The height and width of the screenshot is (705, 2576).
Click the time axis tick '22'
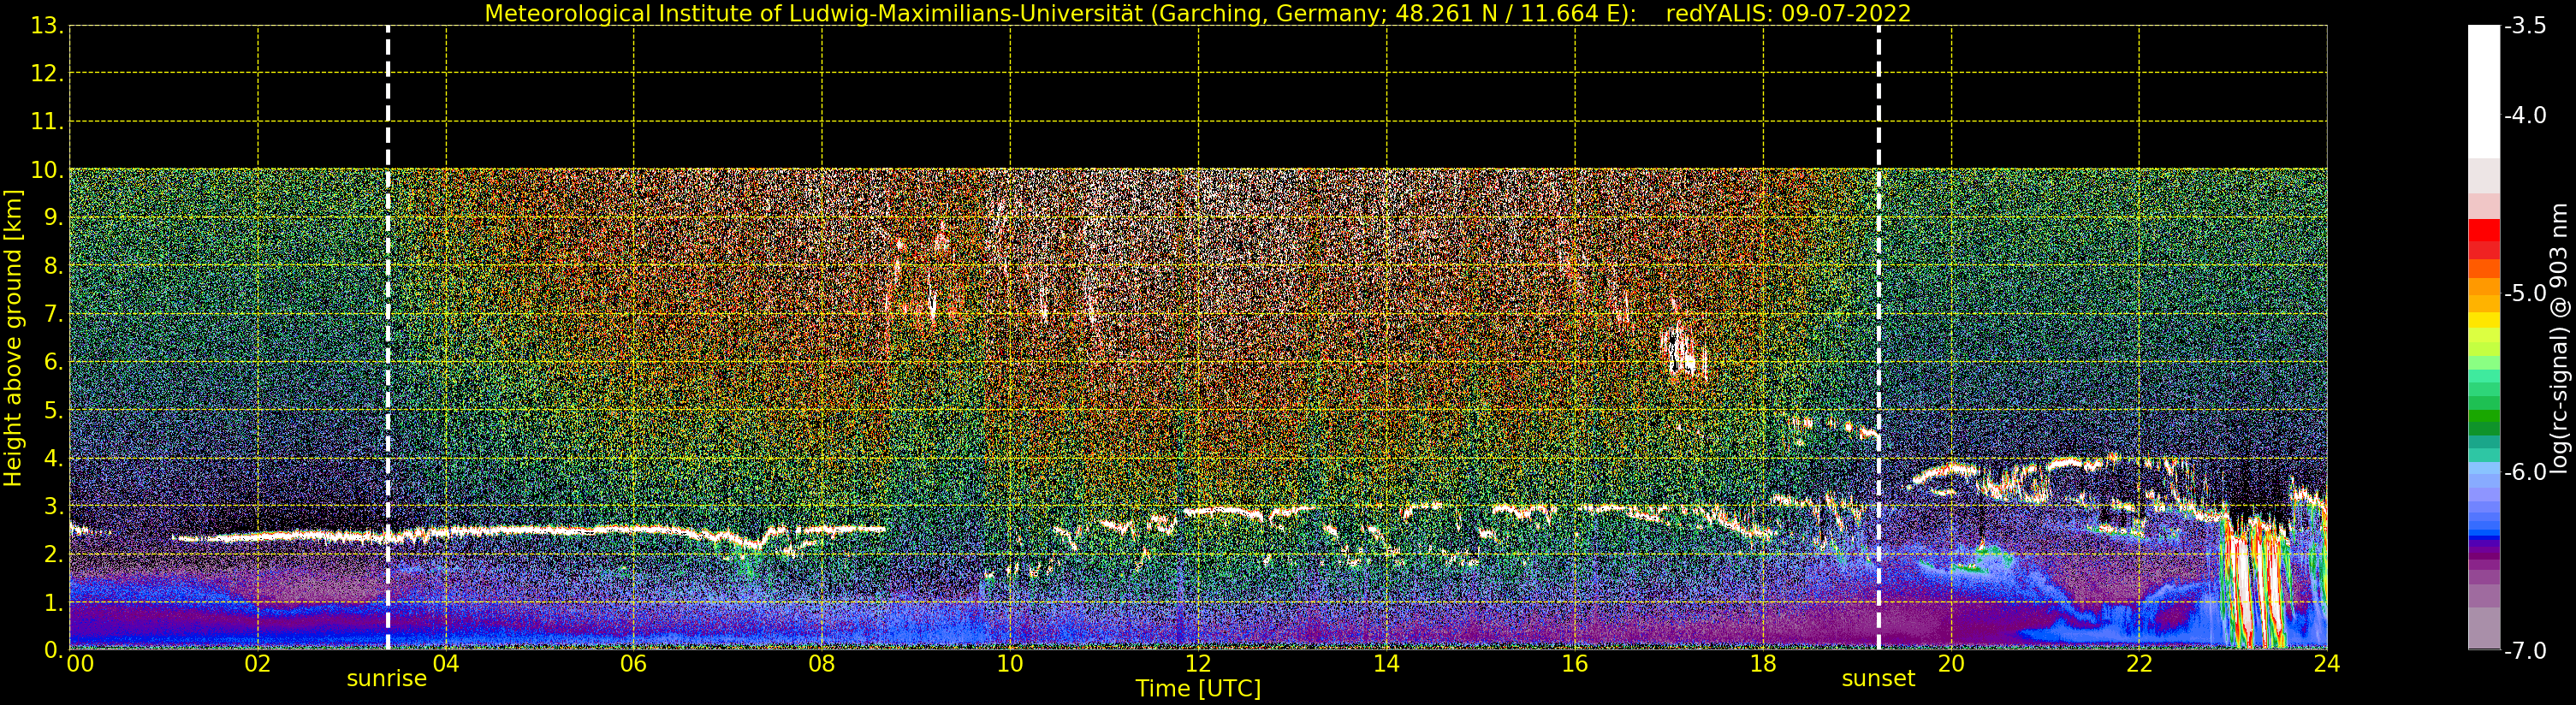click(x=2139, y=664)
